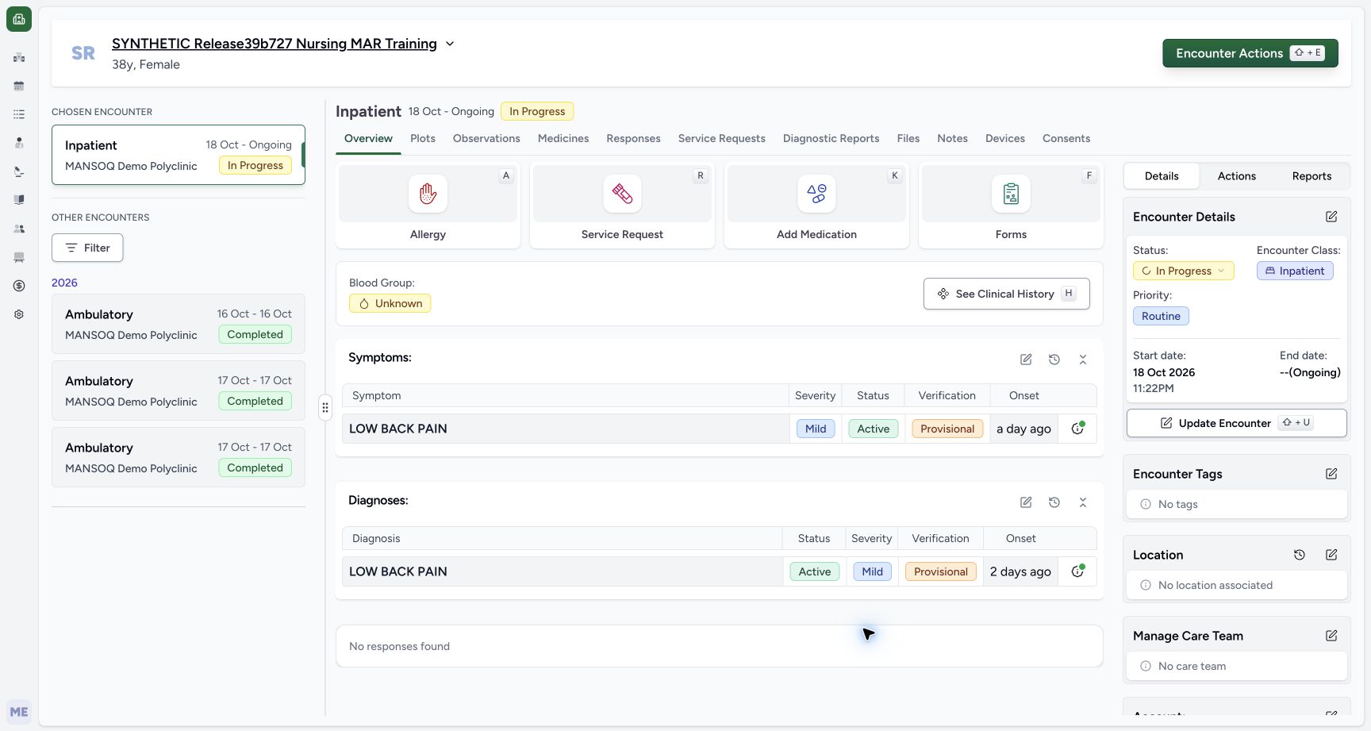Open the dollar billing icon in the sidebar

[19, 286]
